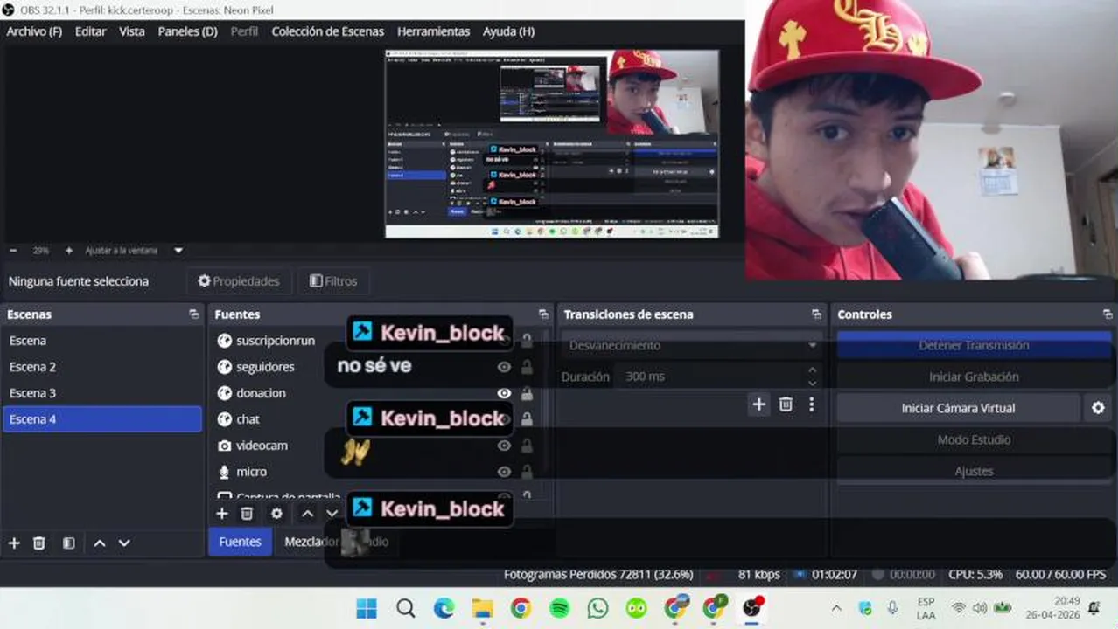The height and width of the screenshot is (629, 1118).
Task: Select Escena 2 in scenes list
Action: 102,367
